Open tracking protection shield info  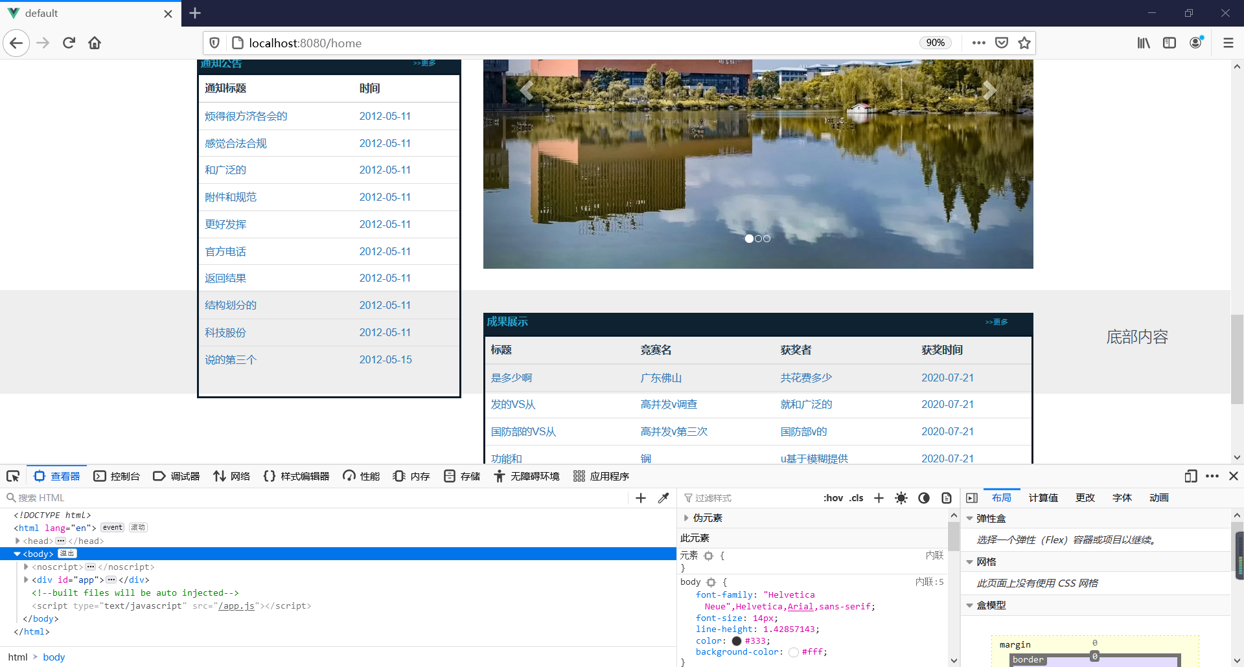(x=214, y=43)
